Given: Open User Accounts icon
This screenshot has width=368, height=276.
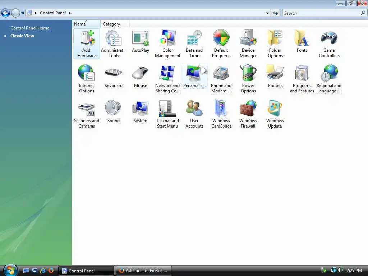Looking at the screenshot, I should (194, 114).
